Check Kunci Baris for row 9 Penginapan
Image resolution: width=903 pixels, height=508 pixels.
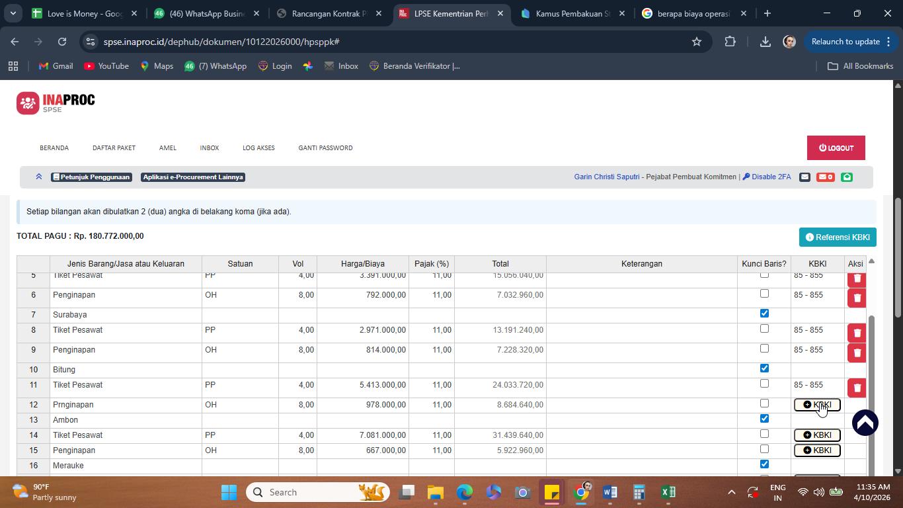pos(764,349)
